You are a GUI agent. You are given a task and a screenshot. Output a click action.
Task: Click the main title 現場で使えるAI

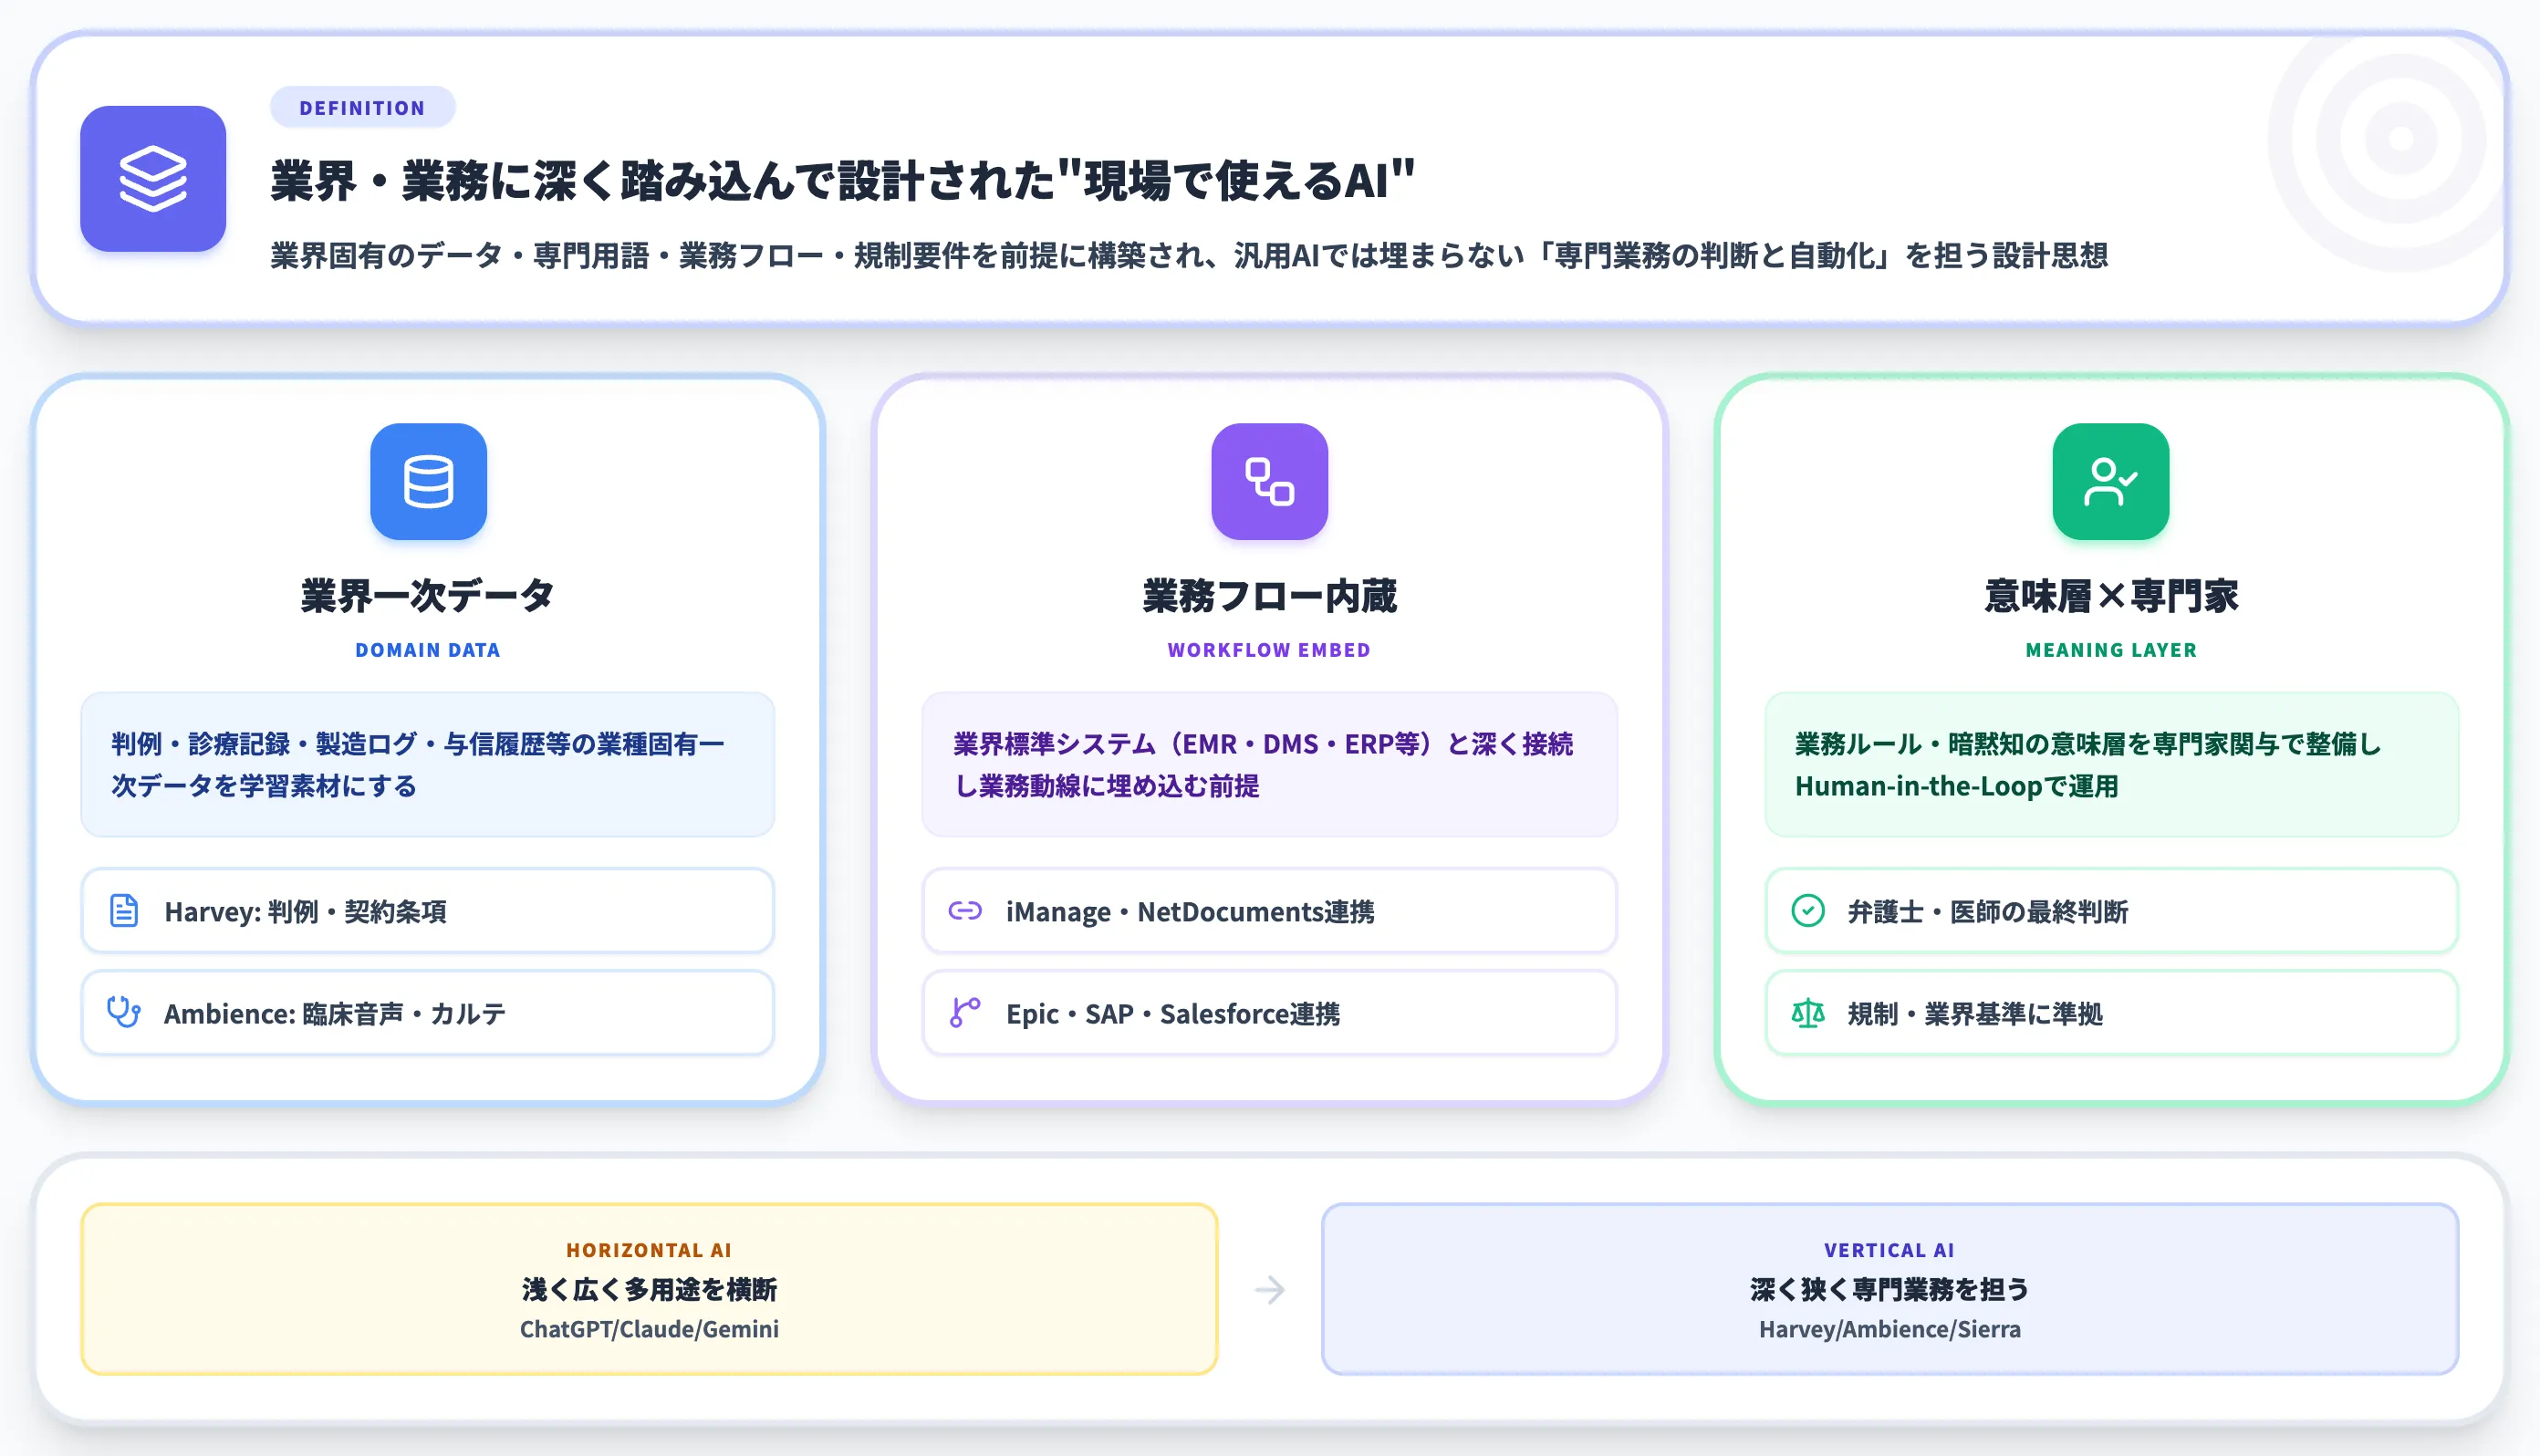tap(843, 181)
